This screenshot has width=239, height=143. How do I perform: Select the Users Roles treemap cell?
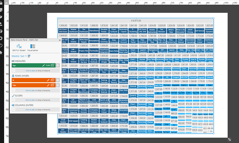pos(114,51)
